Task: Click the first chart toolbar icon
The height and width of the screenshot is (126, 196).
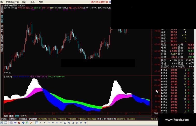Action: pyautogui.click(x=2, y=123)
